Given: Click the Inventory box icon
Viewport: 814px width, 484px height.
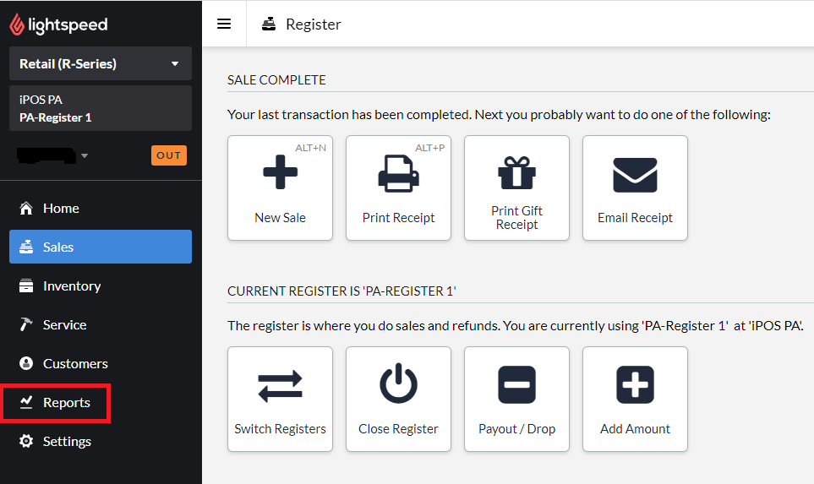Looking at the screenshot, I should point(26,286).
